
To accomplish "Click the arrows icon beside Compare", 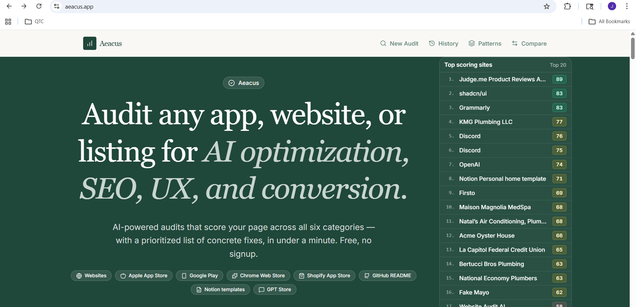I will click(515, 43).
